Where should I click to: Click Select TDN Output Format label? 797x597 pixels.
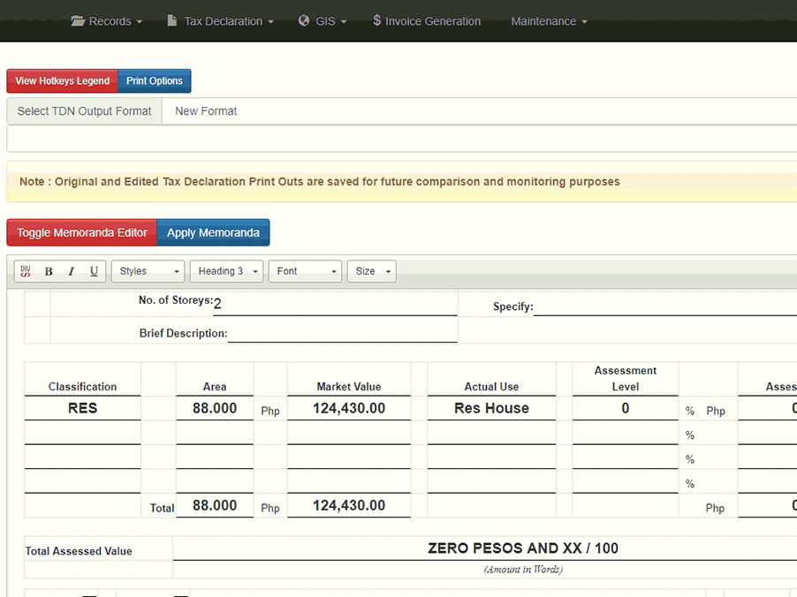(x=84, y=111)
